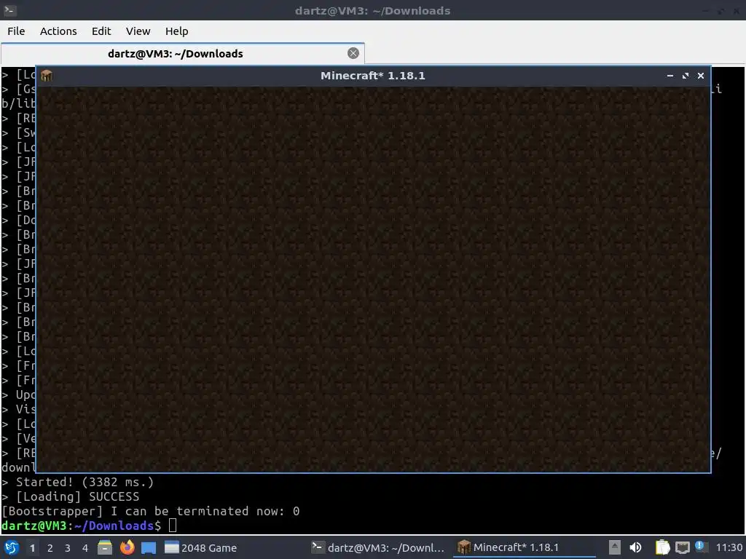This screenshot has height=559, width=746.
Task: Switch to workspace 4
Action: pos(85,548)
